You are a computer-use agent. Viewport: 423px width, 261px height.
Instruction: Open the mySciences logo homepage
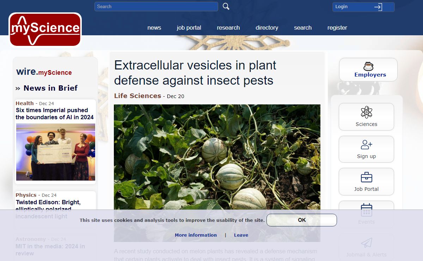pyautogui.click(x=45, y=30)
